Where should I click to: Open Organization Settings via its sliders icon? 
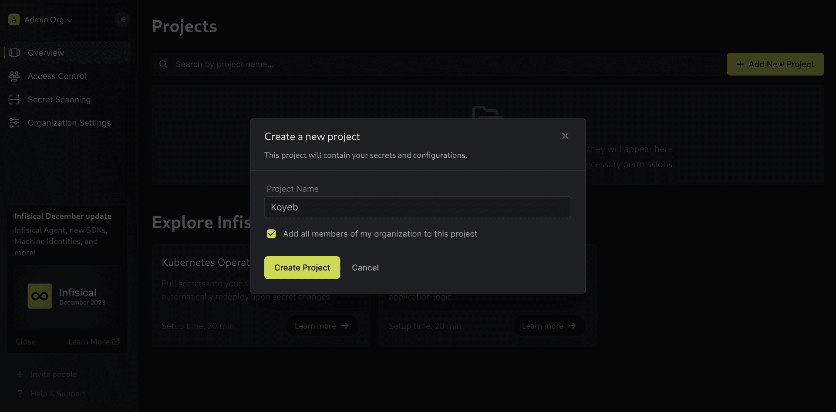click(x=14, y=122)
